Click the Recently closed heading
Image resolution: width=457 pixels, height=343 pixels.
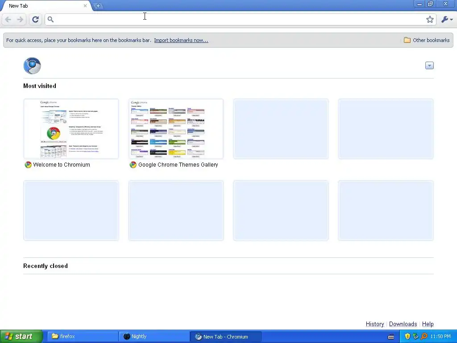(46, 266)
